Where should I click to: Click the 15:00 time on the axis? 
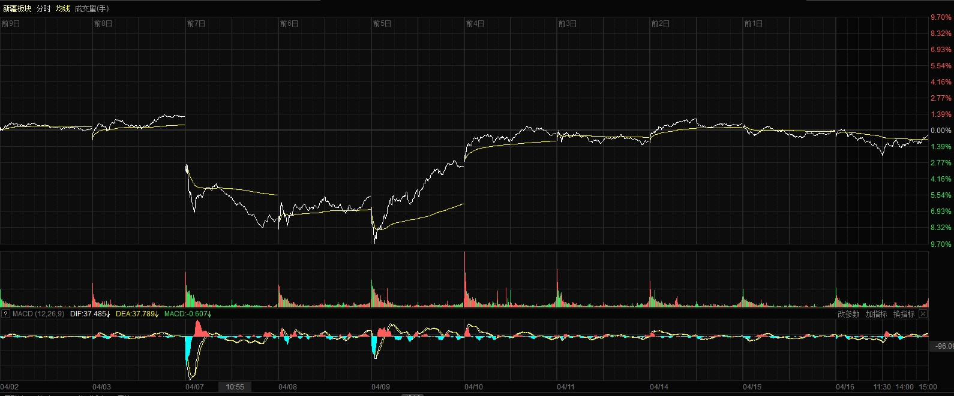[x=928, y=387]
